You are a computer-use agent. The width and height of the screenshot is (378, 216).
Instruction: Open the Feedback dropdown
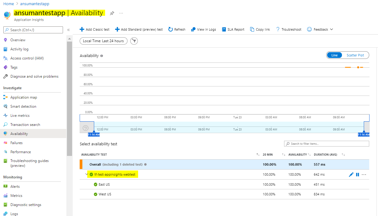320,29
